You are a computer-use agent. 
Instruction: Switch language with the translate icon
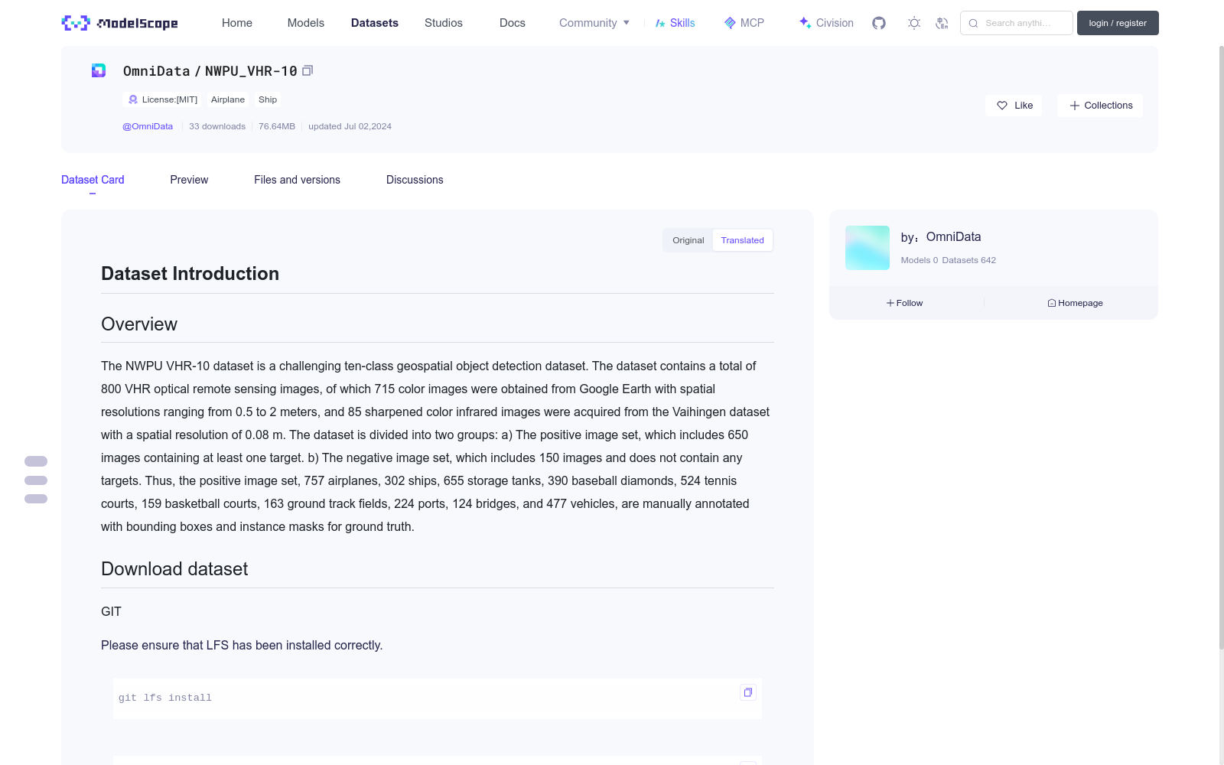942,23
